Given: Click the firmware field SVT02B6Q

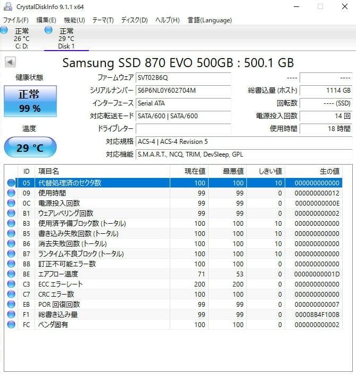Looking at the screenshot, I should tap(183, 78).
